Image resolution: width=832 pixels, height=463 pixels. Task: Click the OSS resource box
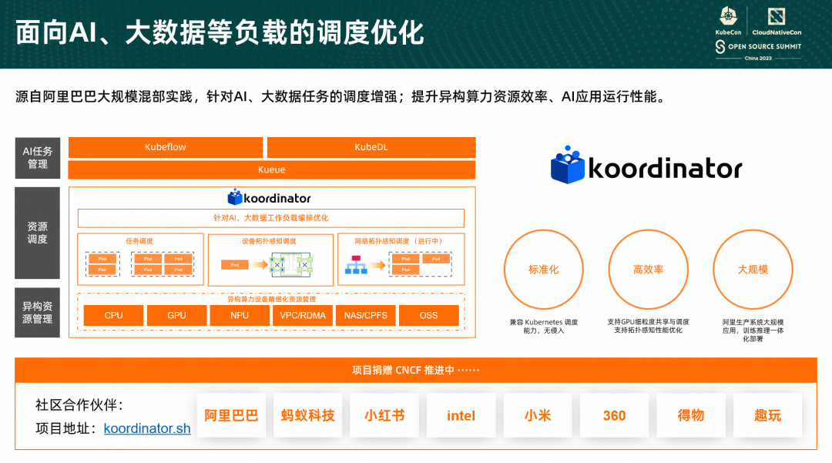[429, 315]
